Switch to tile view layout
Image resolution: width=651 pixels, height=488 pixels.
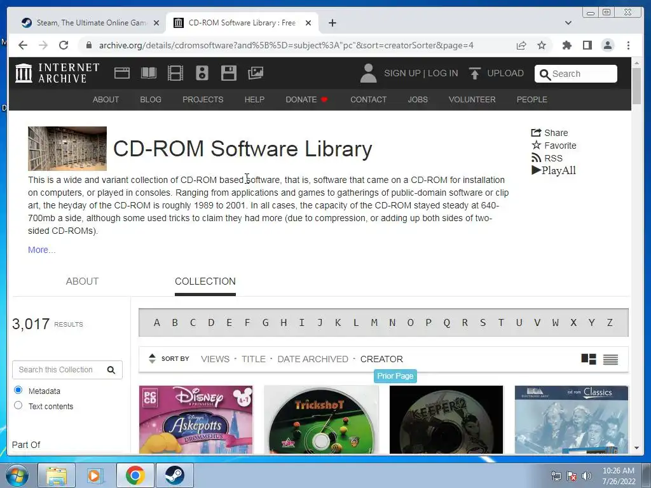click(588, 359)
